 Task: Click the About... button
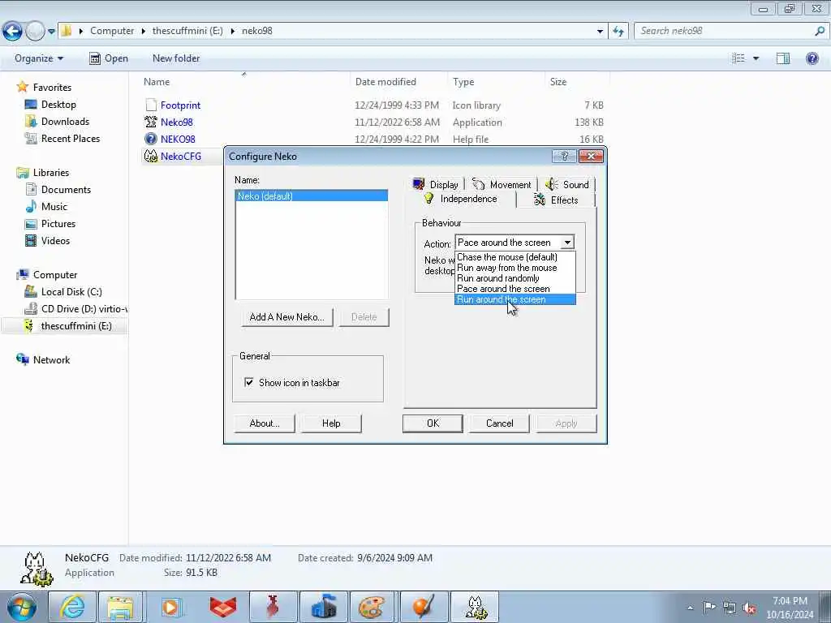tap(265, 423)
